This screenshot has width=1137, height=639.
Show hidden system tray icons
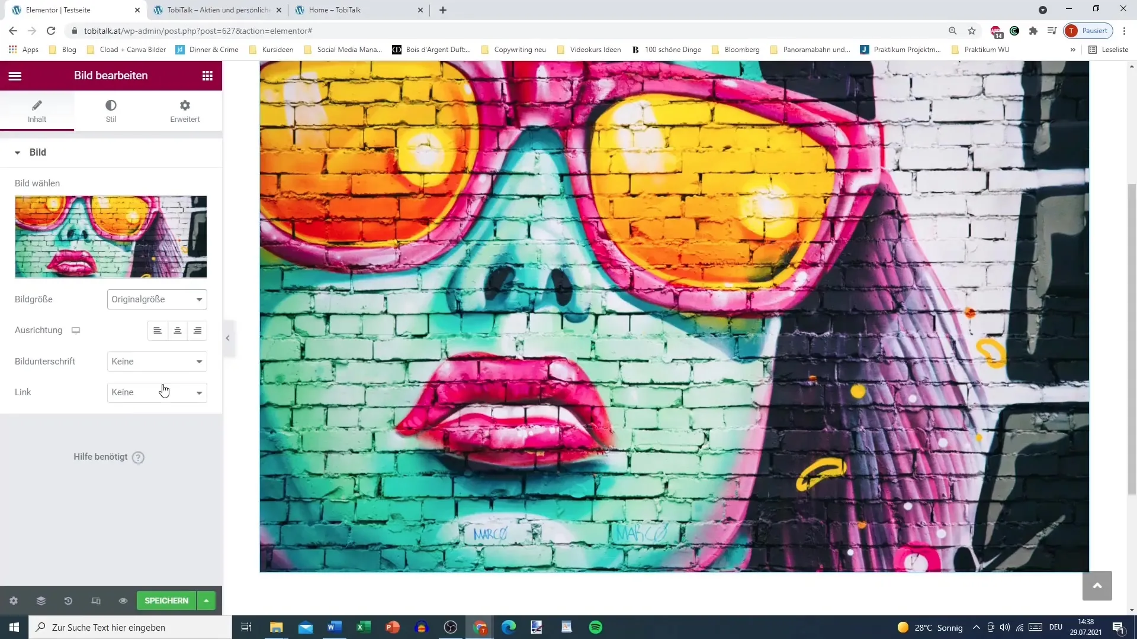coord(976,627)
